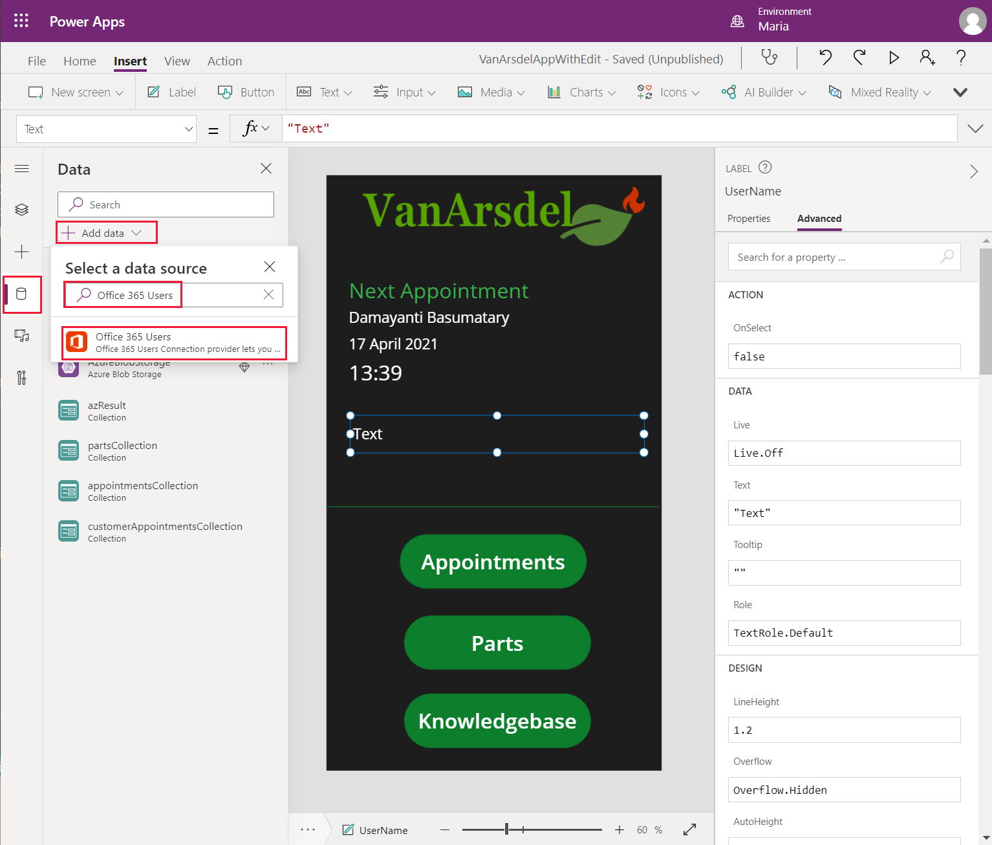Start Preview with the play icon
Viewport: 992px width, 845px height.
tap(894, 58)
